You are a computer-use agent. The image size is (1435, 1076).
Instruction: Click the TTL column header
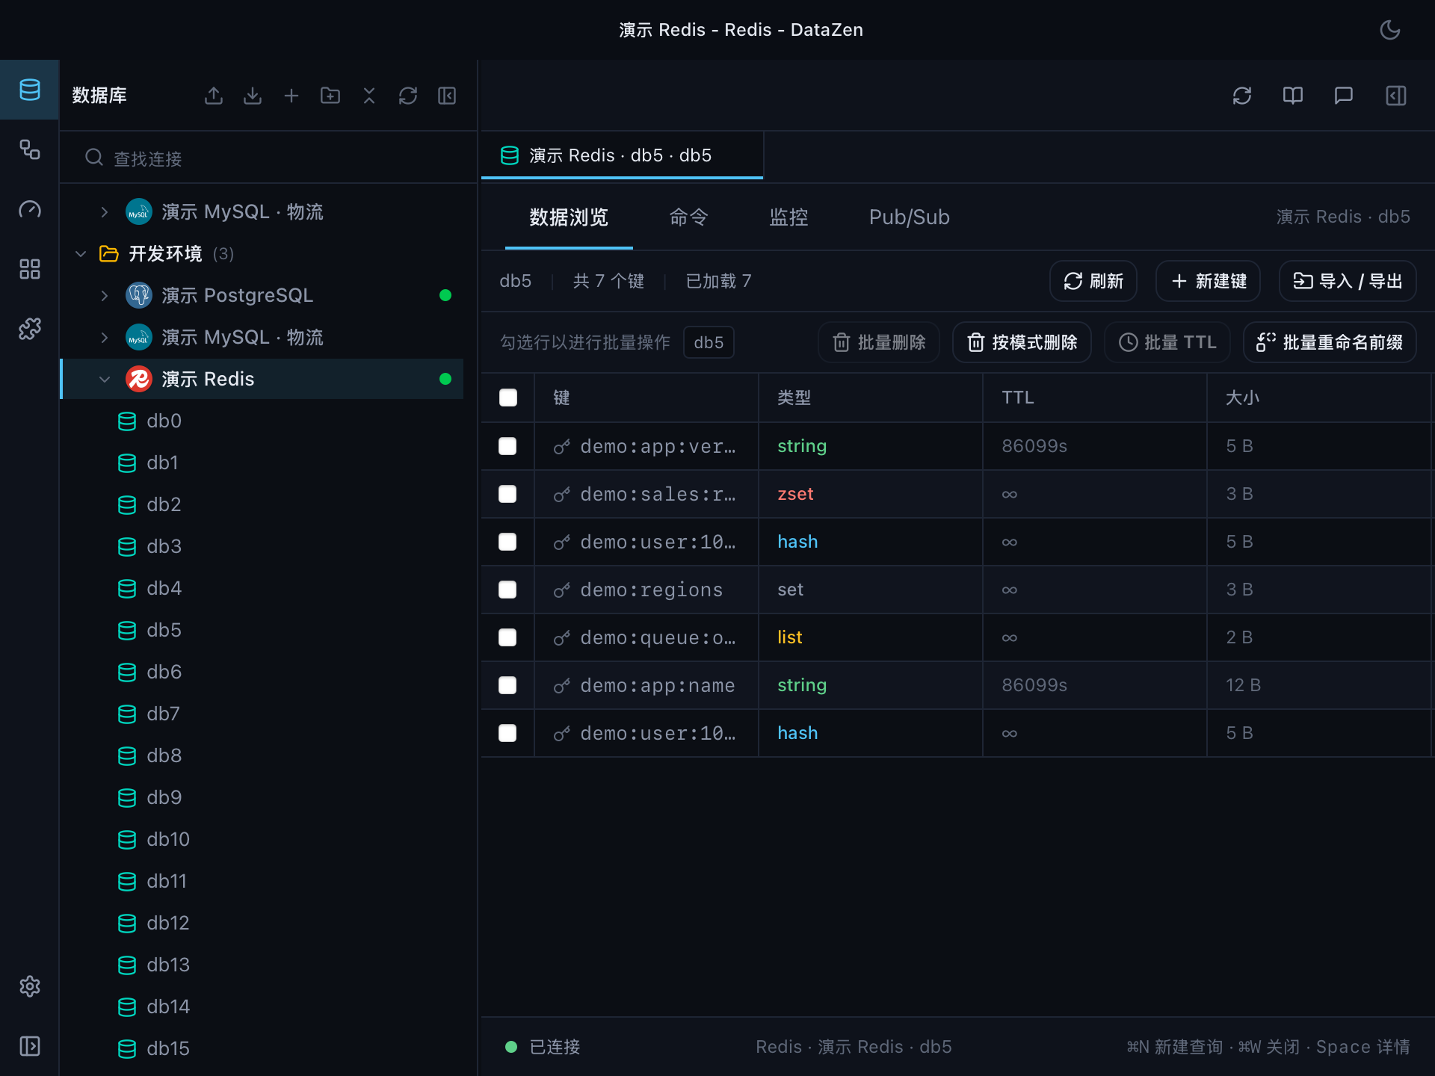(1095, 398)
